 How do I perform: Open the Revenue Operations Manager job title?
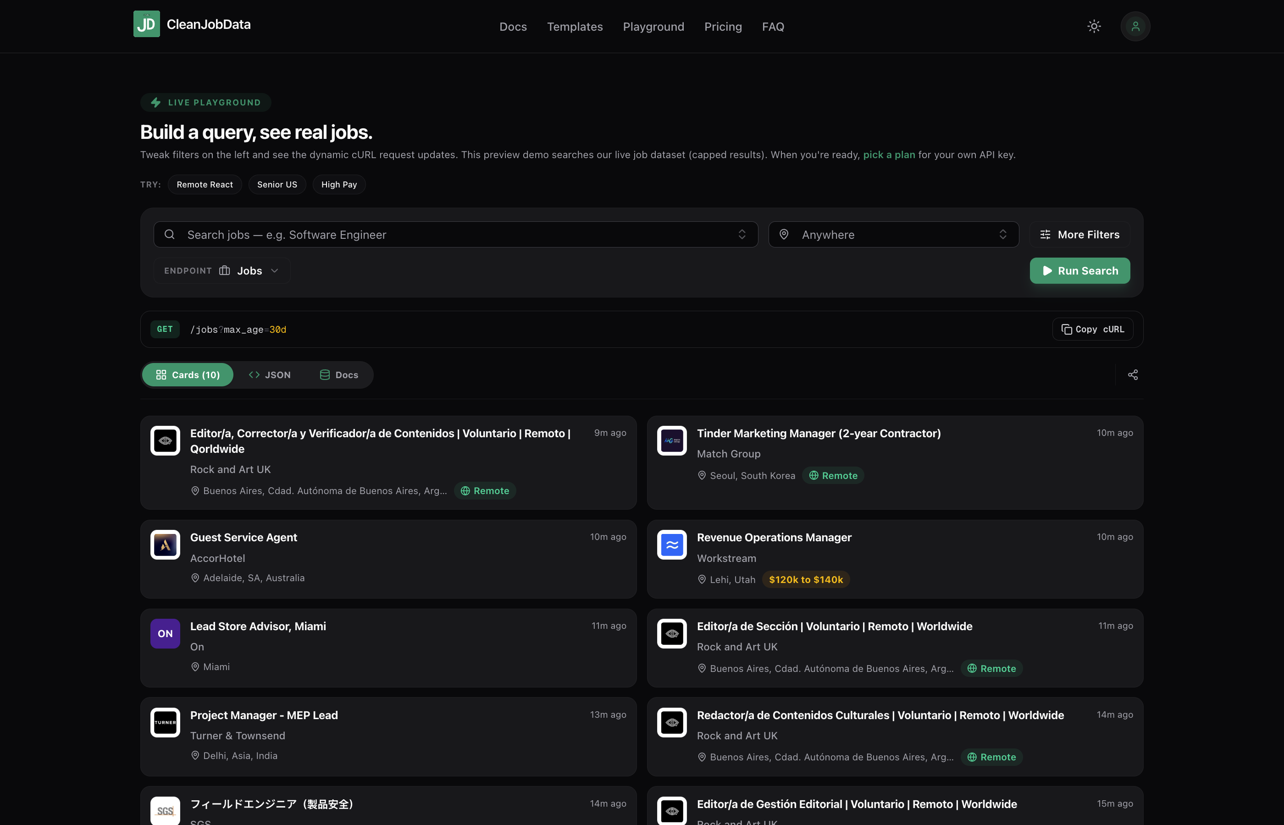pyautogui.click(x=774, y=537)
